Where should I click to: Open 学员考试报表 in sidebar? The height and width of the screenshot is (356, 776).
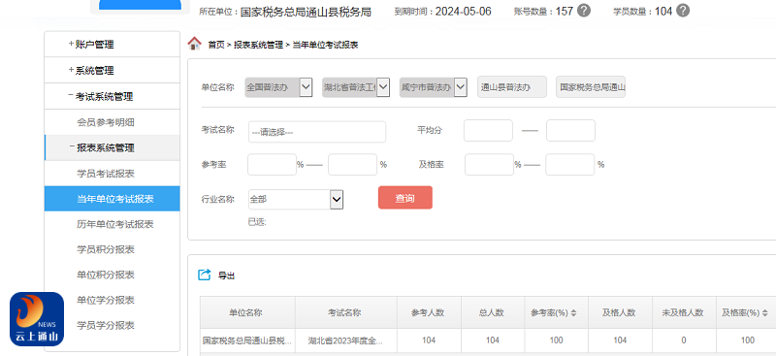(106, 174)
